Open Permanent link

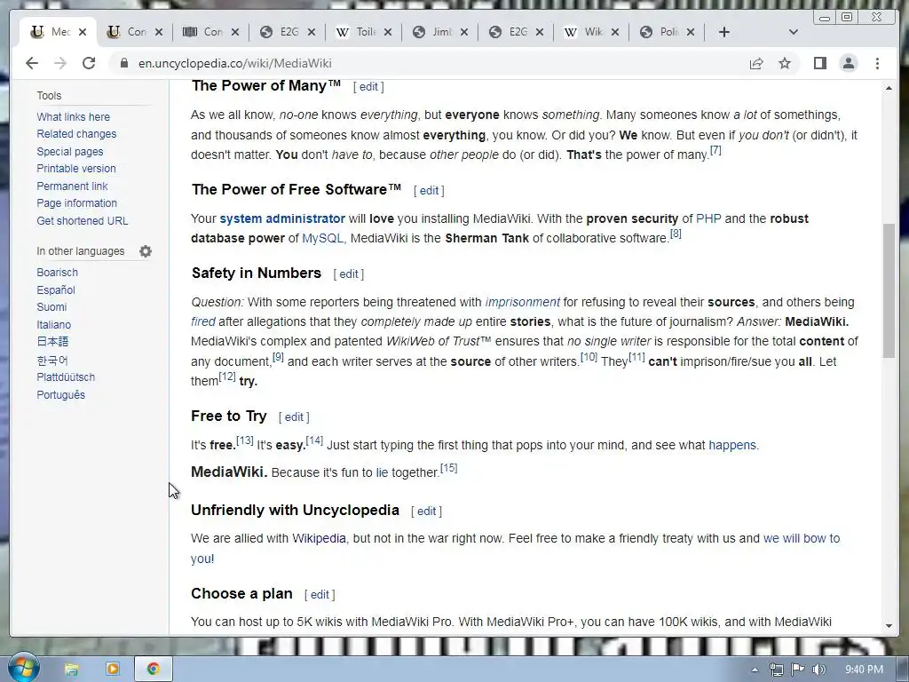(x=72, y=186)
